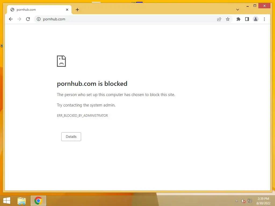This screenshot has width=275, height=206.
Task: Open the side panel icon
Action: (247, 19)
